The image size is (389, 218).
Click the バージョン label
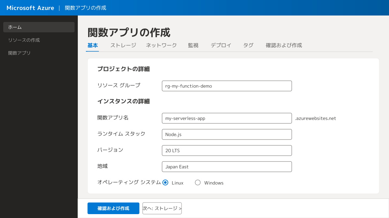pos(110,150)
